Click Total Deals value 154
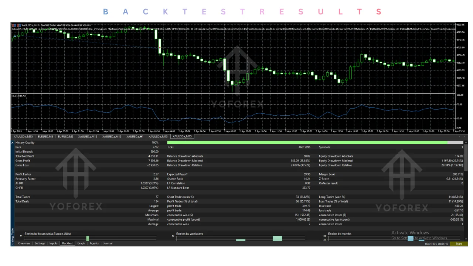 point(156,201)
